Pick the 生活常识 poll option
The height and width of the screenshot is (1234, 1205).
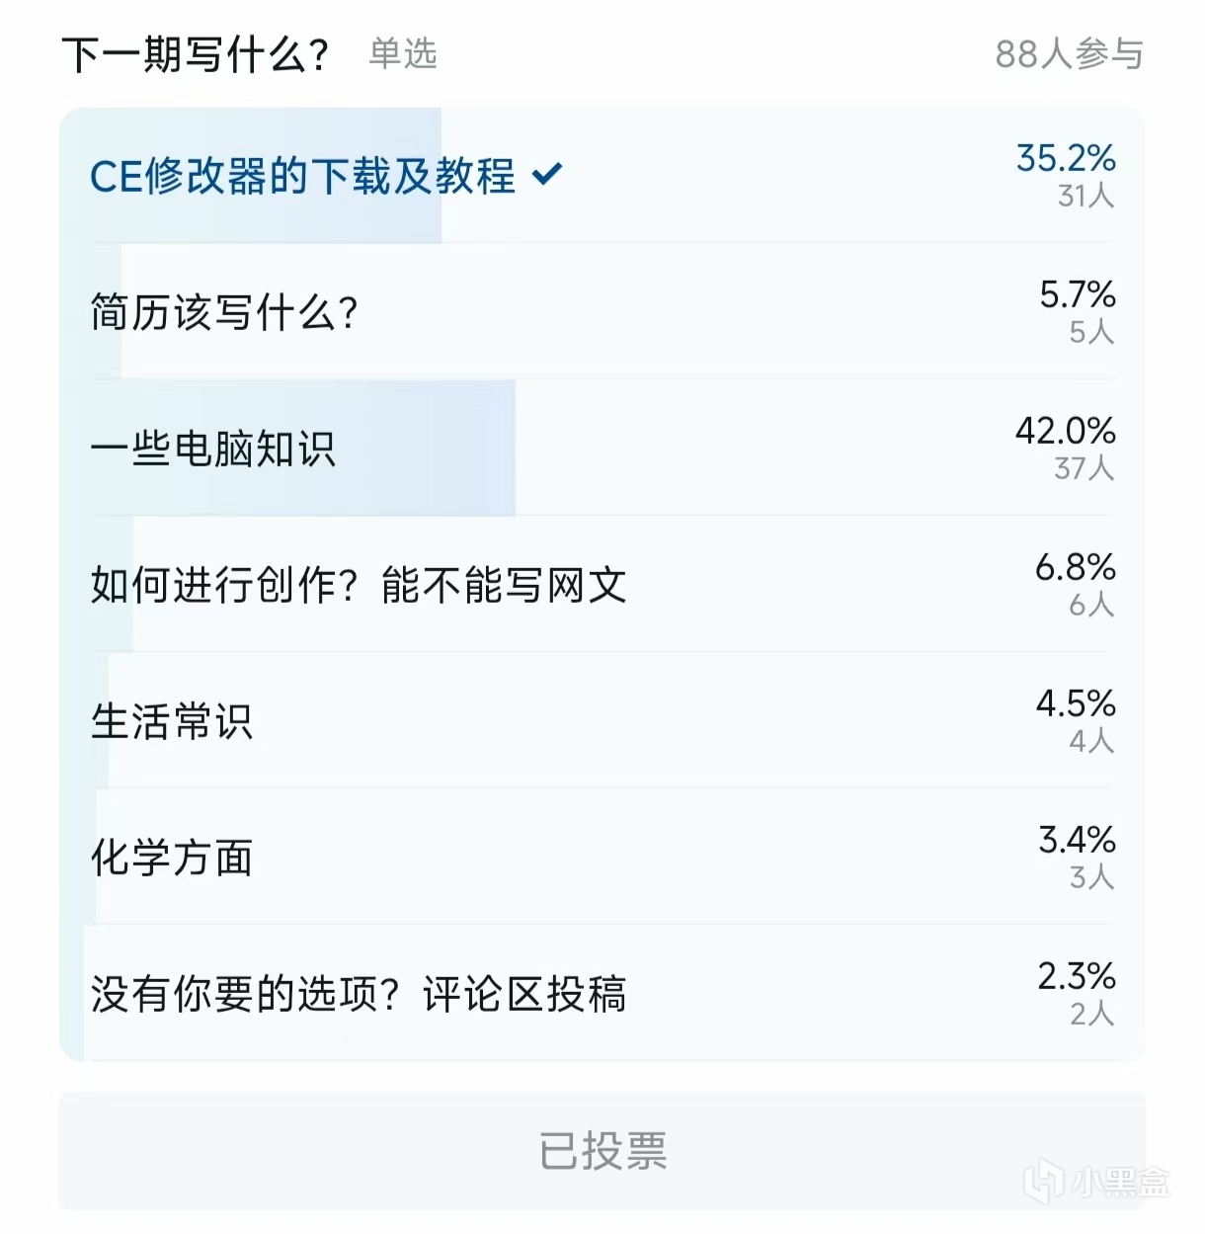[x=602, y=721]
